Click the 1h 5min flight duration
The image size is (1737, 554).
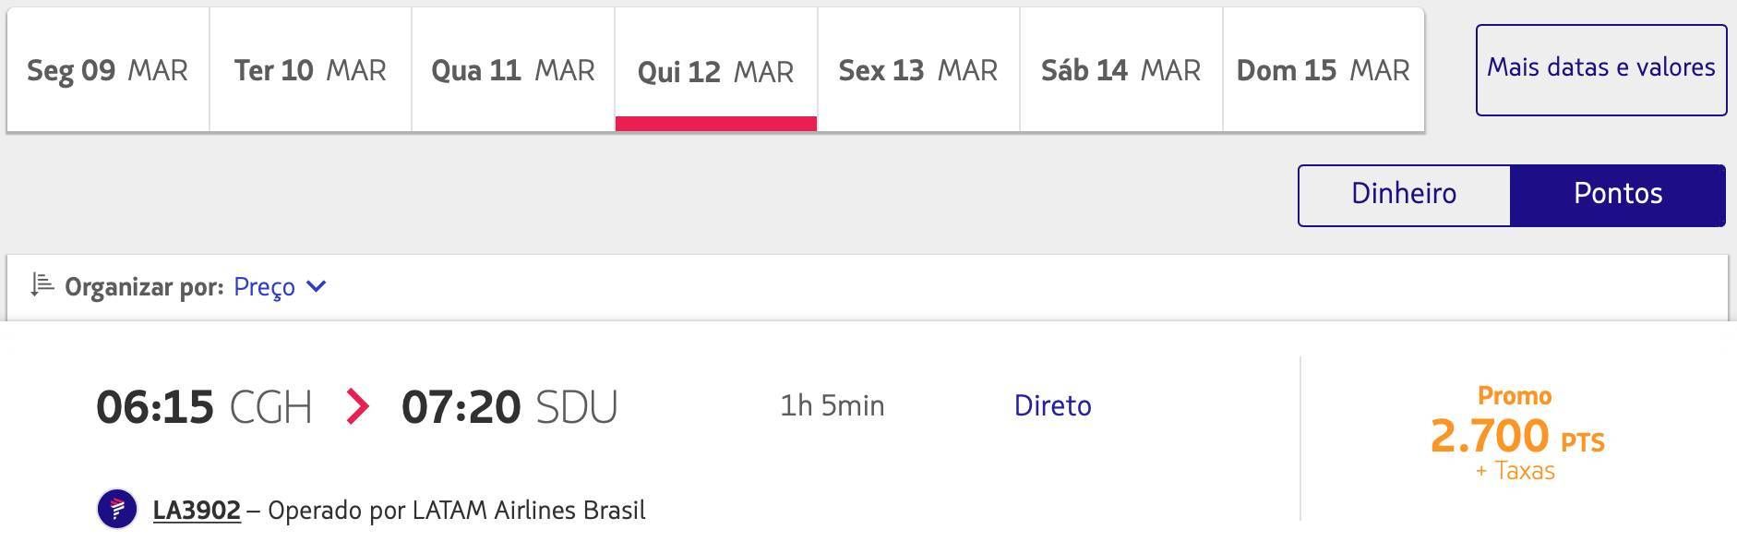[833, 405]
